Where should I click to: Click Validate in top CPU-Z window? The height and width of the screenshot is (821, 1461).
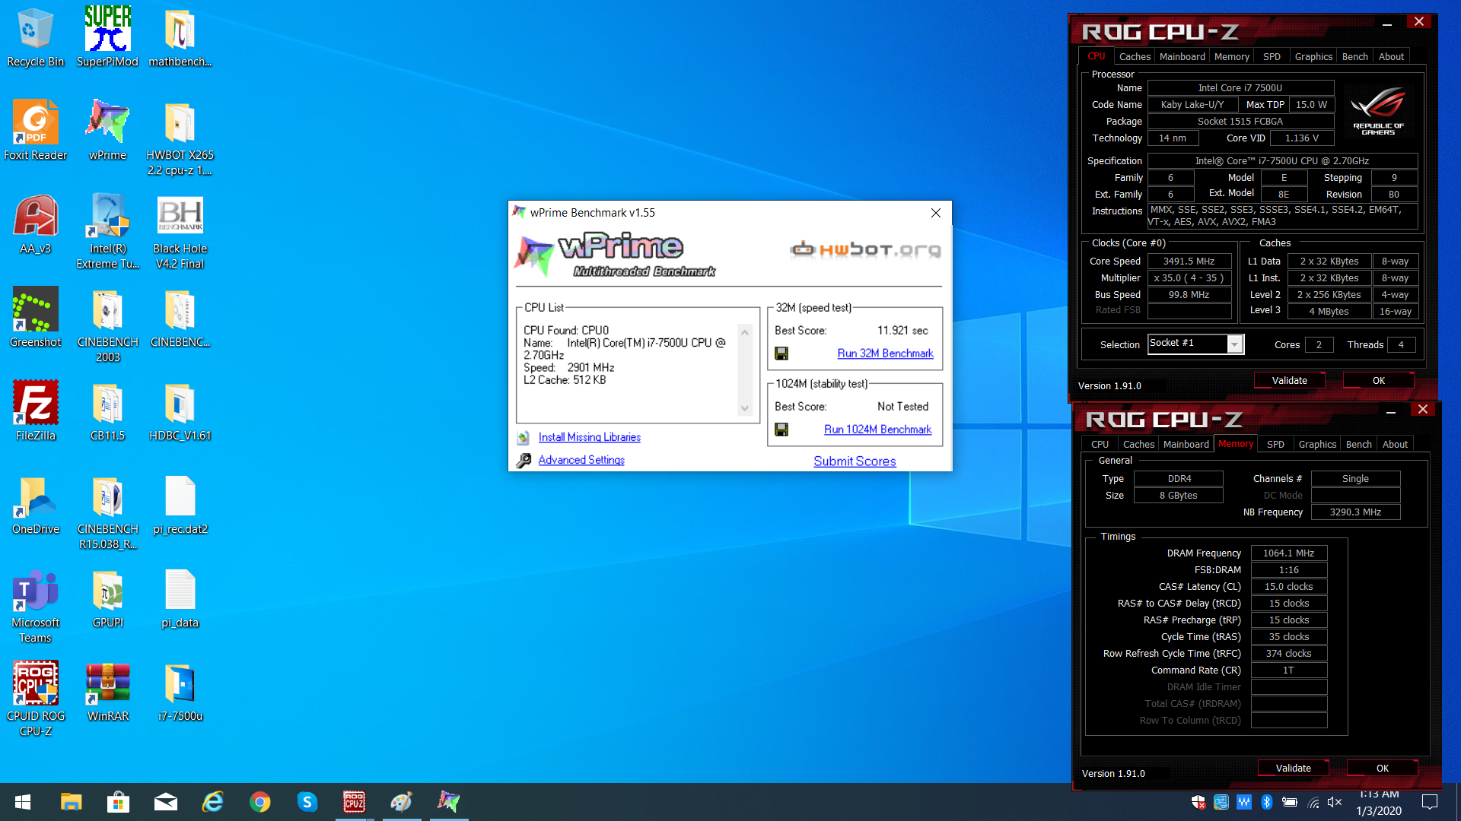point(1289,380)
